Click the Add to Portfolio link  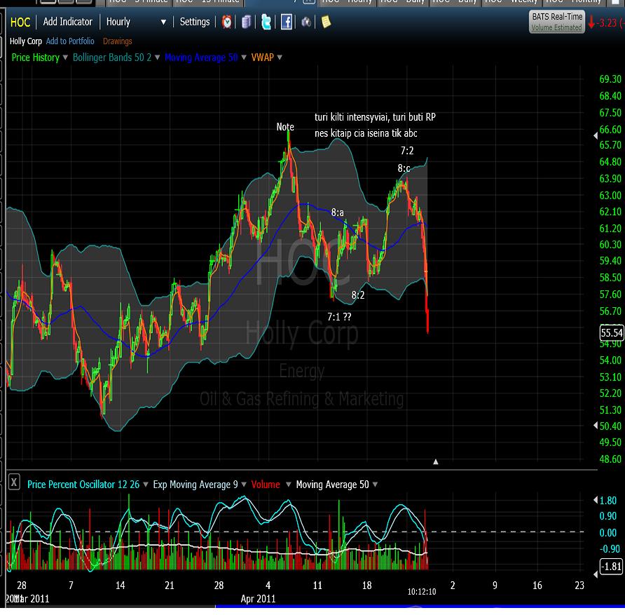[x=70, y=41]
